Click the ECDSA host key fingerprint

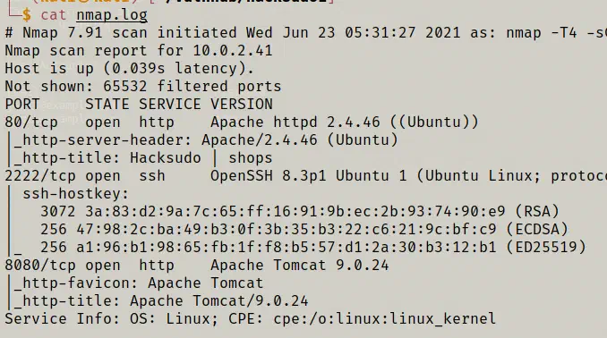pyautogui.click(x=286, y=229)
